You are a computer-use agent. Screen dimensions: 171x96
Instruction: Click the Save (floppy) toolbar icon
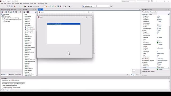pyautogui.click(x=50, y=6)
